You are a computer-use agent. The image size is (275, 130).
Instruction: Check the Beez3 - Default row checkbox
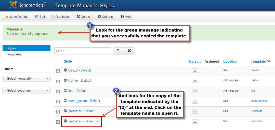click(58, 71)
